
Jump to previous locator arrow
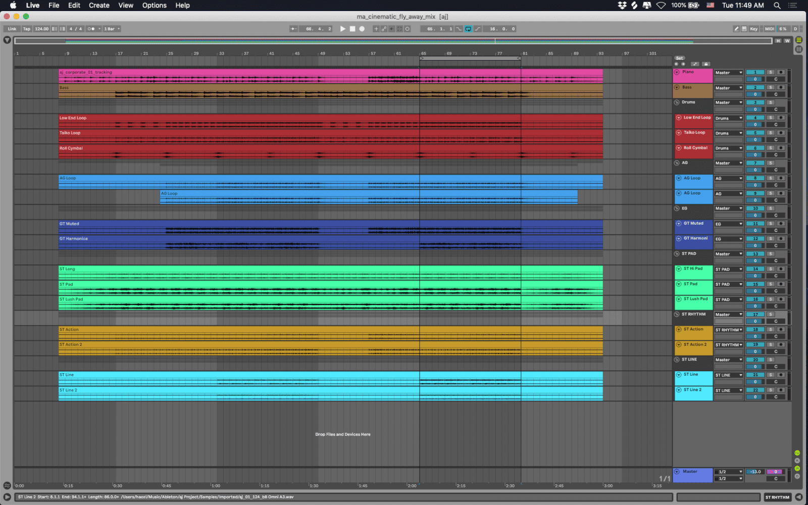point(676,64)
